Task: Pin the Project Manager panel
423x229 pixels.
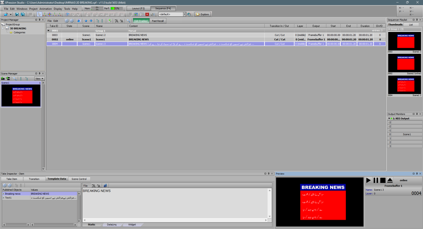Action: click(40, 20)
